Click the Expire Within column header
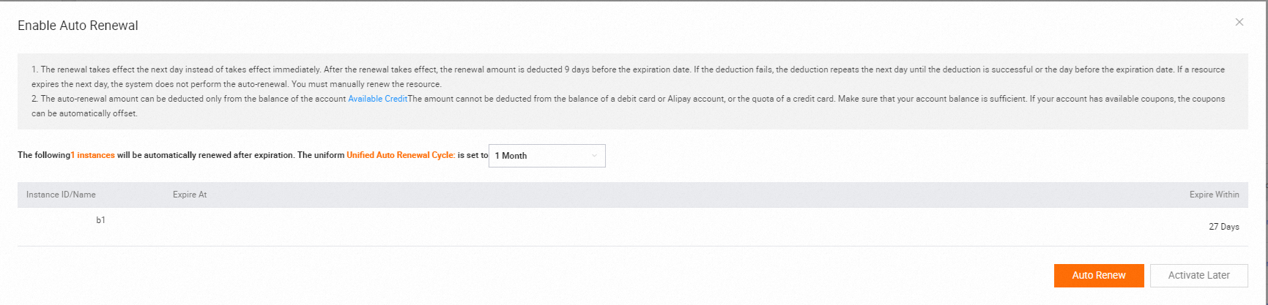 pos(1214,195)
